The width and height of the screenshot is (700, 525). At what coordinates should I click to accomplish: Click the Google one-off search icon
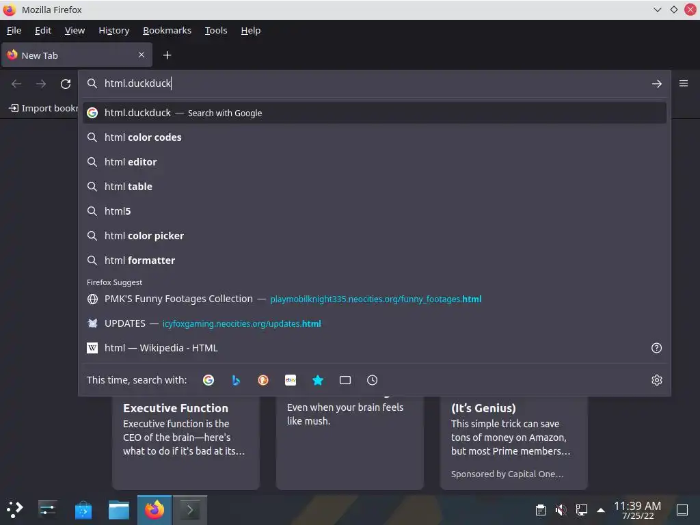(x=208, y=380)
